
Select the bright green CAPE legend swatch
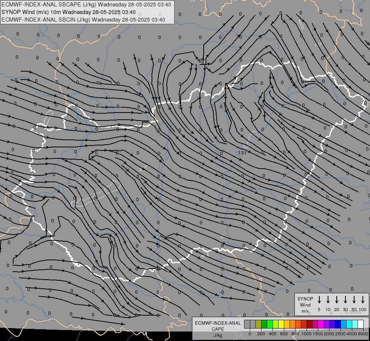point(270,324)
